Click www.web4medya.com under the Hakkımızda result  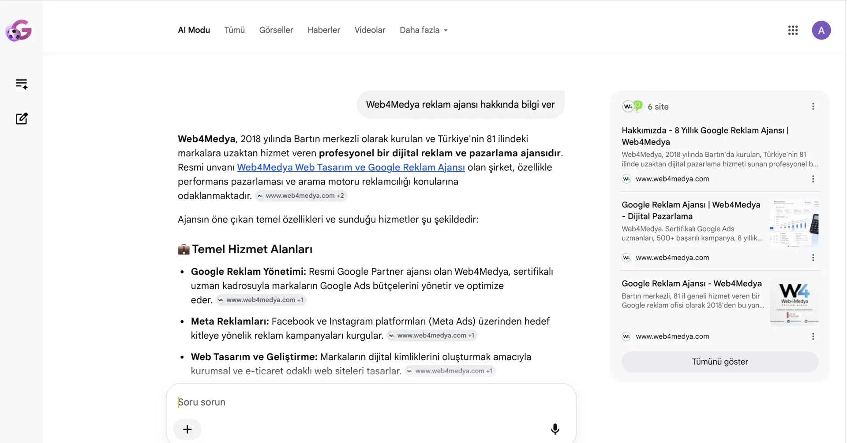point(672,179)
